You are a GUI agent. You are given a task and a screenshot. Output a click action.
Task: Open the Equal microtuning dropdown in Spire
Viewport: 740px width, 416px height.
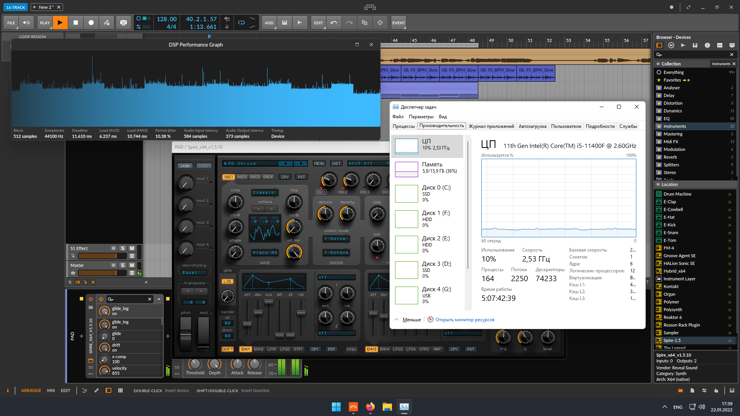[194, 273]
